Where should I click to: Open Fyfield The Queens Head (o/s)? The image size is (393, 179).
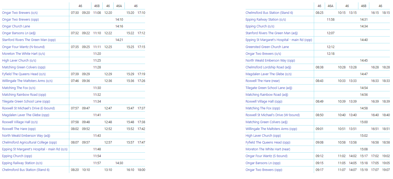coord(24,74)
